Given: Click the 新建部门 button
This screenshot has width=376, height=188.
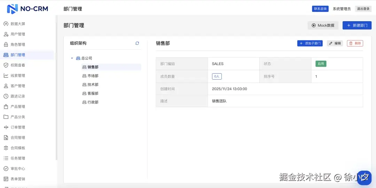Looking at the screenshot, I should click(357, 25).
